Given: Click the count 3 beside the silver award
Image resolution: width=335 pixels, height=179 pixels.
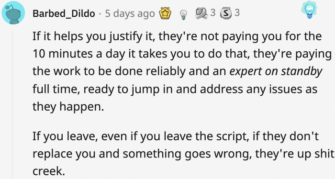Looking at the screenshot, I should 237,13.
